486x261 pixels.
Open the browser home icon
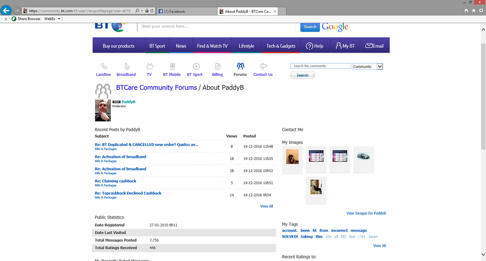coord(466,11)
